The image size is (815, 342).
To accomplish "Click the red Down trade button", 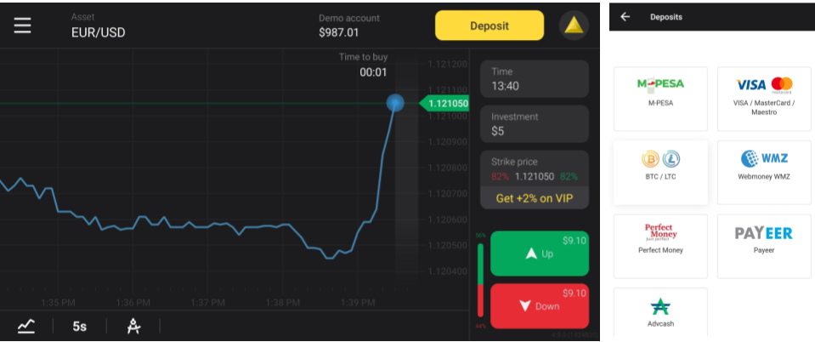I will point(540,305).
